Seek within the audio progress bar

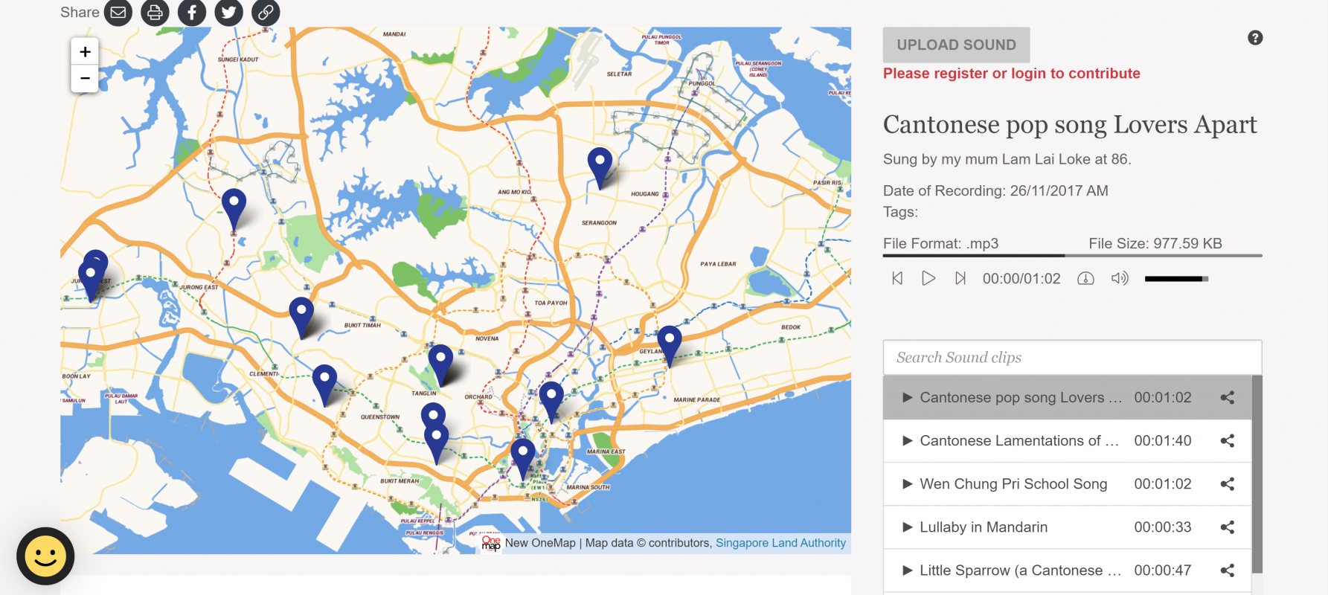click(x=1072, y=255)
